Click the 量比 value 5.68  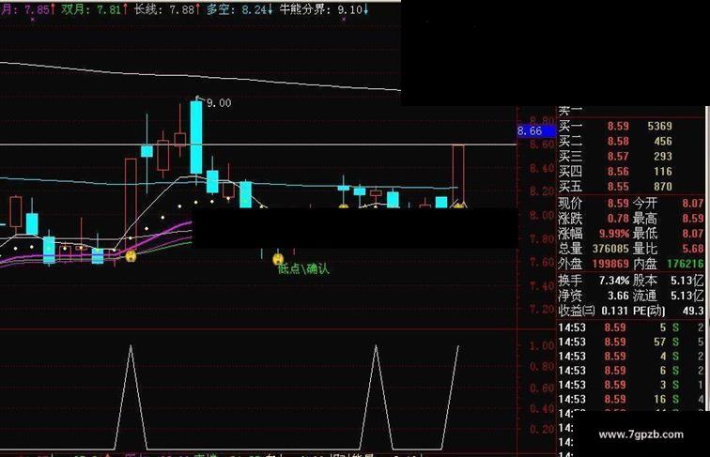693,249
